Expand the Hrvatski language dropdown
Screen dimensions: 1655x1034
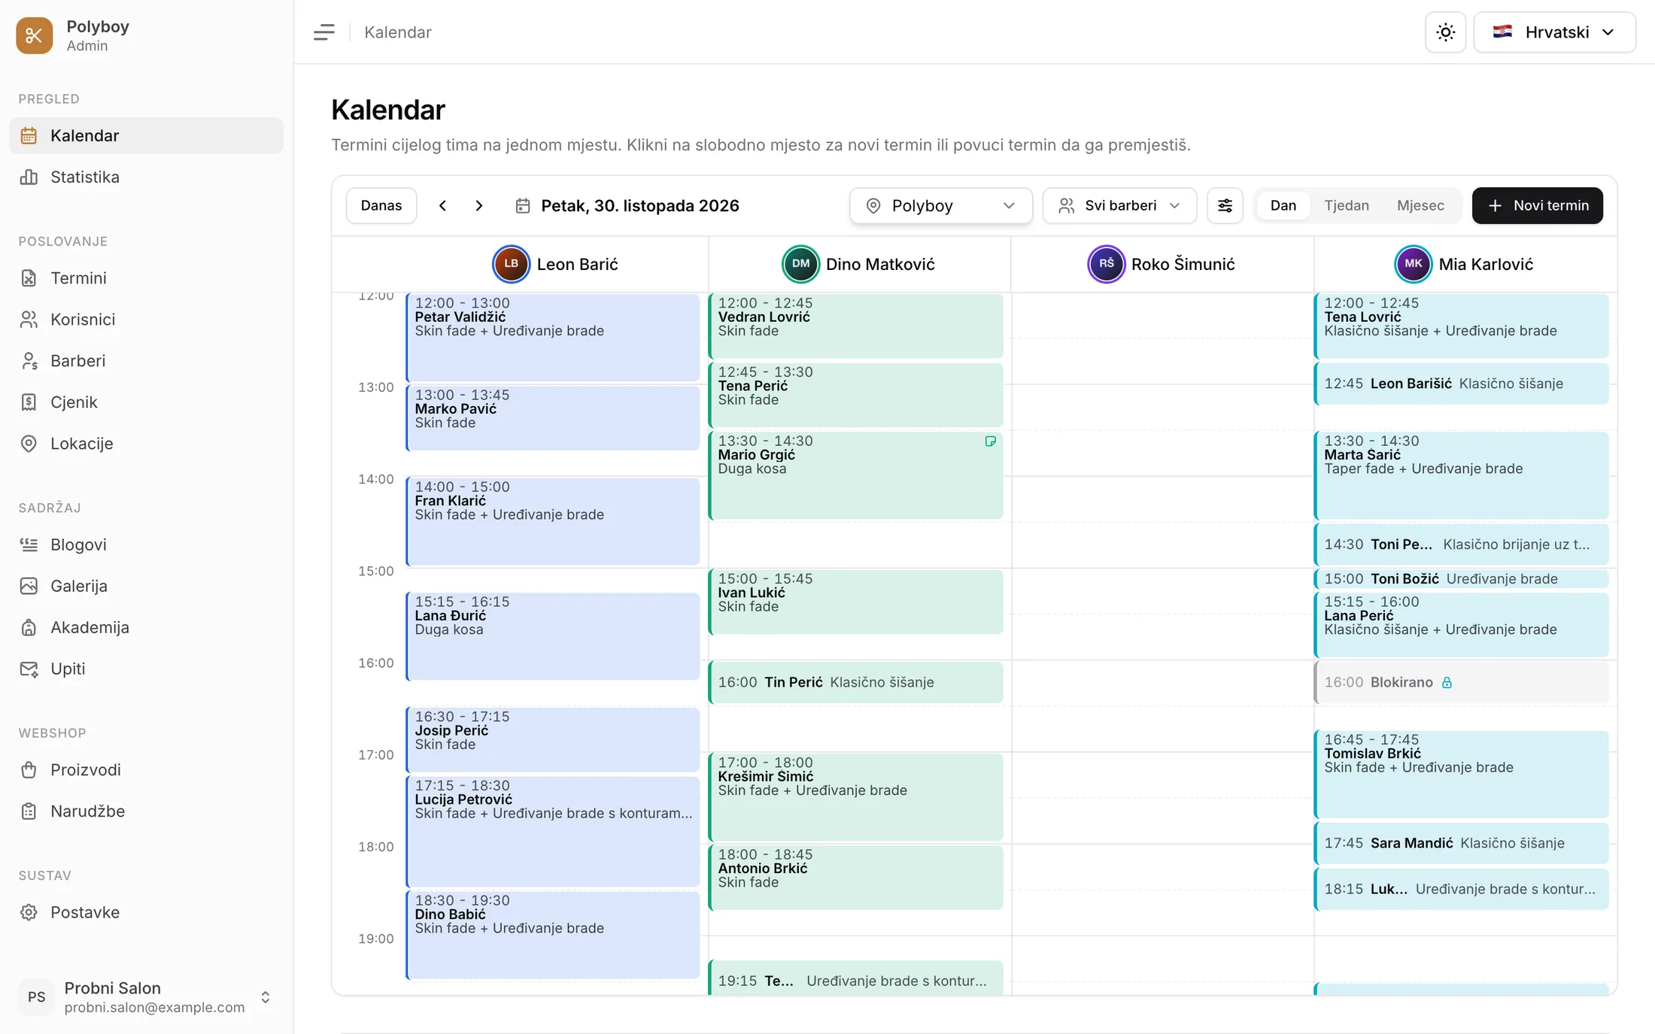click(x=1554, y=32)
